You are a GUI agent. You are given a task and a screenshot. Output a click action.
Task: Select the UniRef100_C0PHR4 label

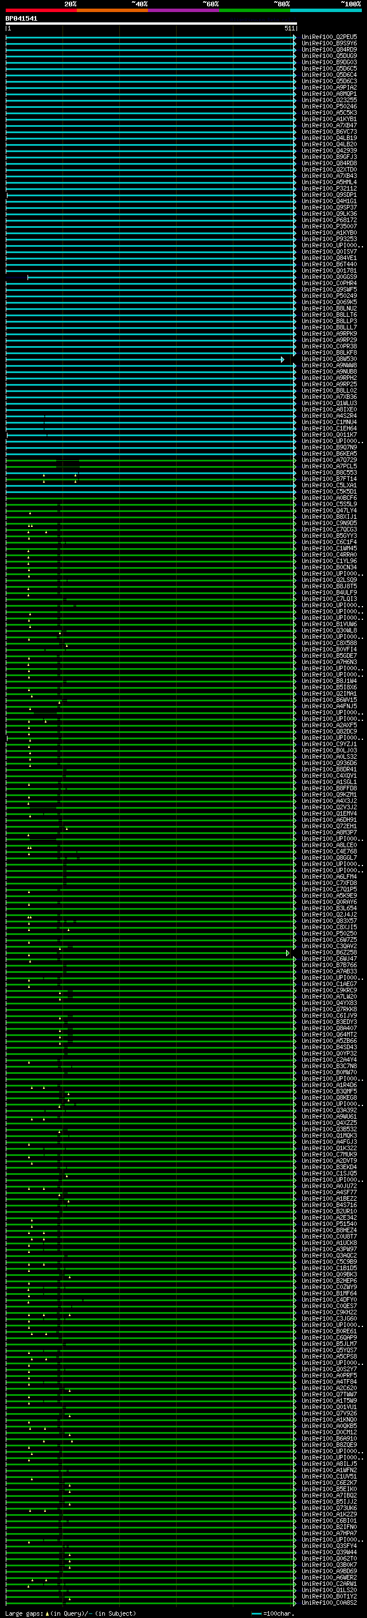(x=329, y=284)
